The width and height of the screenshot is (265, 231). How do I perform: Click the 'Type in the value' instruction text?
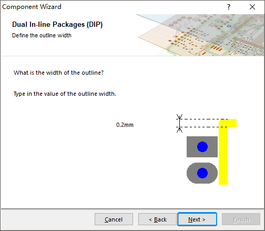click(65, 94)
